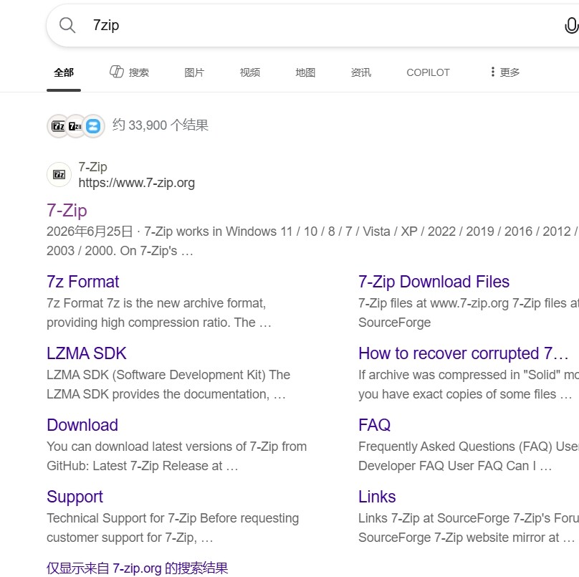This screenshot has height=577, width=579.
Task: Click the blue source icon beside result count
Action: pos(93,126)
